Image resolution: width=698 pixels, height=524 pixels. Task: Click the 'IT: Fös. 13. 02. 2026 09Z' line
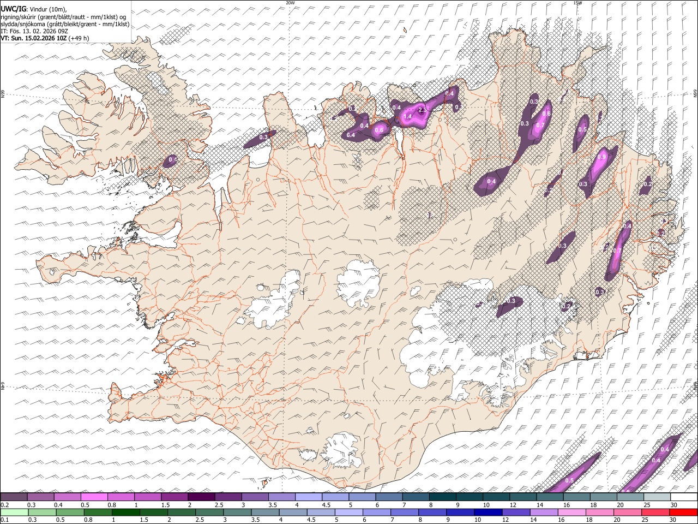click(34, 31)
